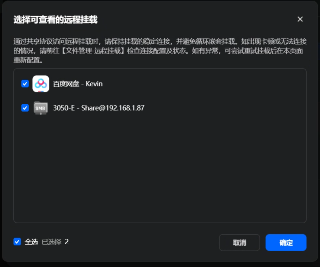Click the 全选 text label
The width and height of the screenshot is (320, 267).
pyautogui.click(x=32, y=242)
